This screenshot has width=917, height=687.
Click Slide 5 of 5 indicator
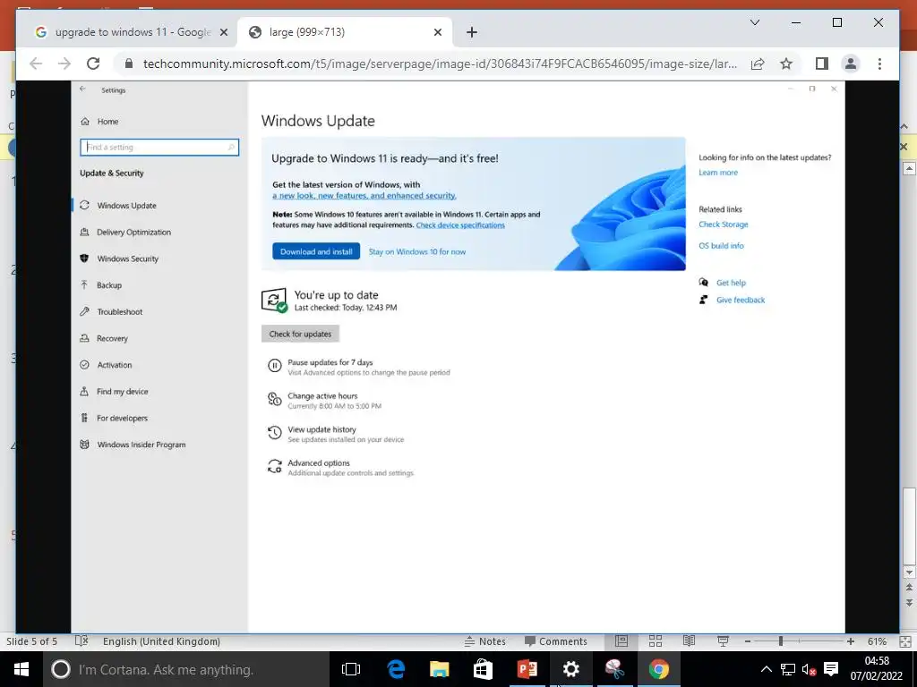(31, 641)
